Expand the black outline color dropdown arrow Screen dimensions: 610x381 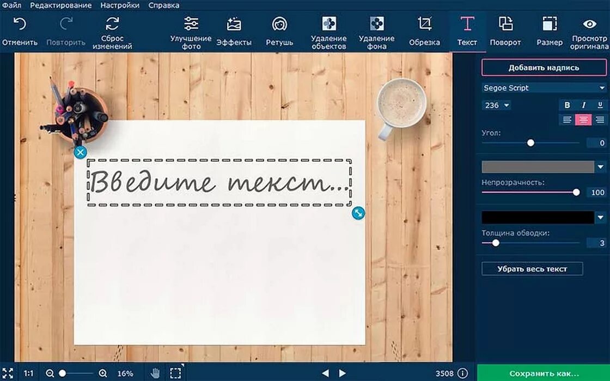click(601, 217)
